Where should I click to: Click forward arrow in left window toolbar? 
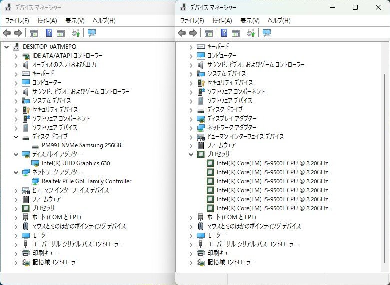click(18, 33)
